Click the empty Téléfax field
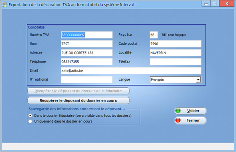236x152 pixels. point(175,62)
